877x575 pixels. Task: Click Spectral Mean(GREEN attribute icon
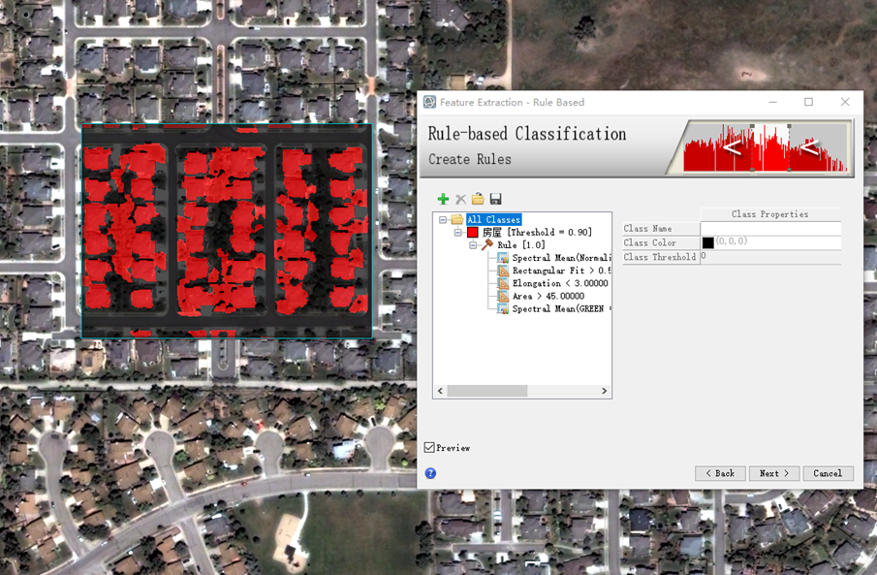(x=503, y=309)
